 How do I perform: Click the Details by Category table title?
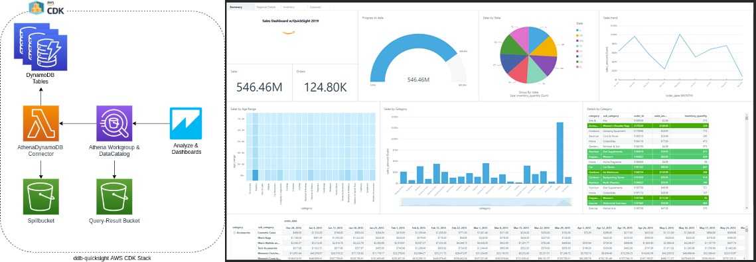pyautogui.click(x=600, y=109)
